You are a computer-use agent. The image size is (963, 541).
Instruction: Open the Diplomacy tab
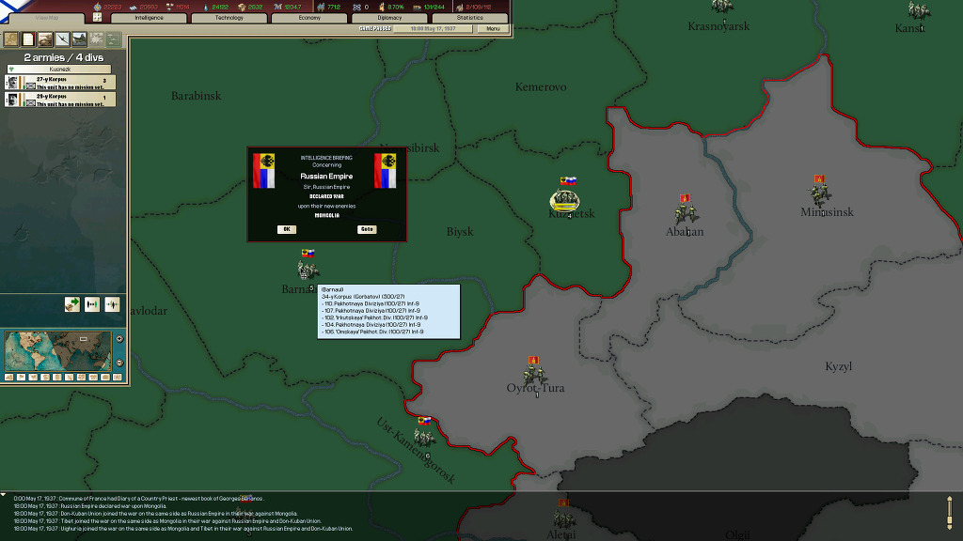pyautogui.click(x=389, y=18)
